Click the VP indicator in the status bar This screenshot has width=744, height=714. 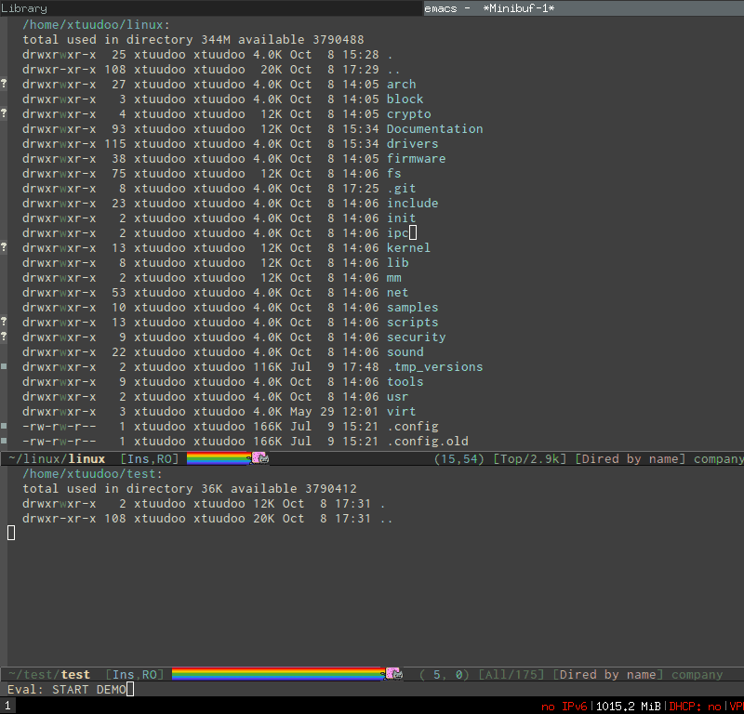tap(735, 706)
